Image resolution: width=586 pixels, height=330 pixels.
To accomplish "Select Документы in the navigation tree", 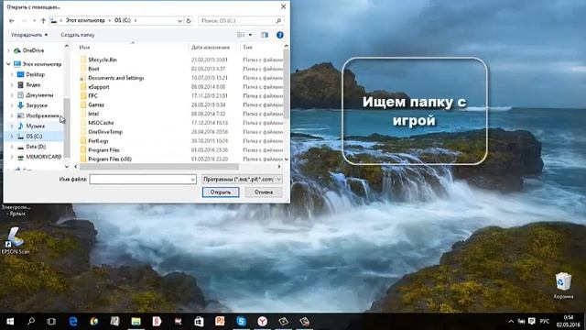I will [x=39, y=95].
